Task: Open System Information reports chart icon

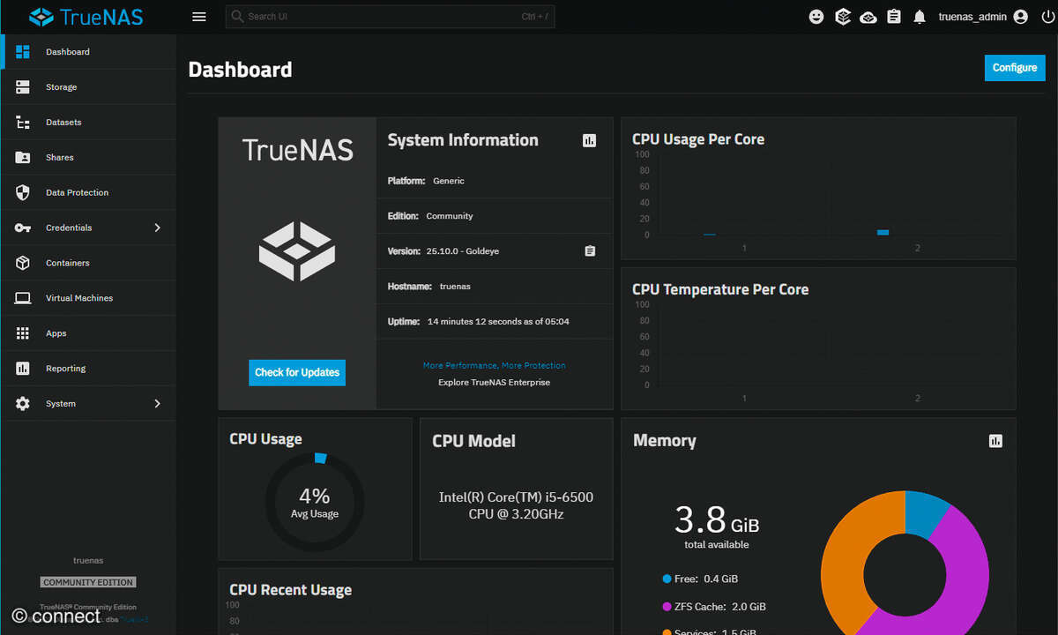Action: coord(589,139)
